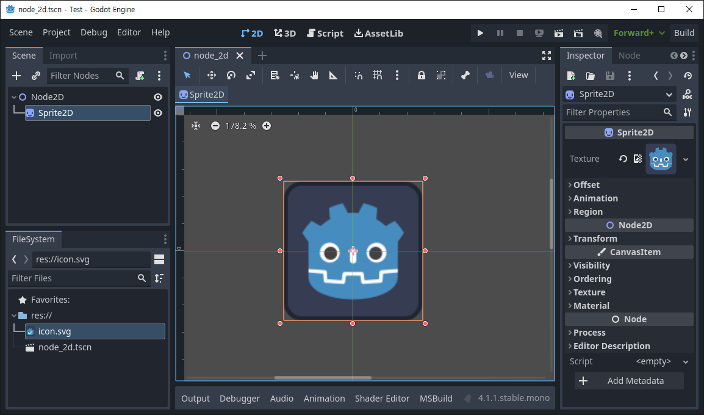The width and height of the screenshot is (704, 415).
Task: Switch to the Script workspace
Action: coord(325,33)
